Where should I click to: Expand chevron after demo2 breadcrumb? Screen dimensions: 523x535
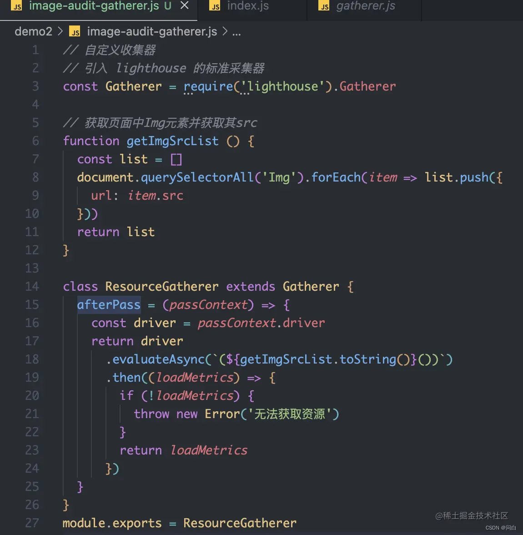60,31
